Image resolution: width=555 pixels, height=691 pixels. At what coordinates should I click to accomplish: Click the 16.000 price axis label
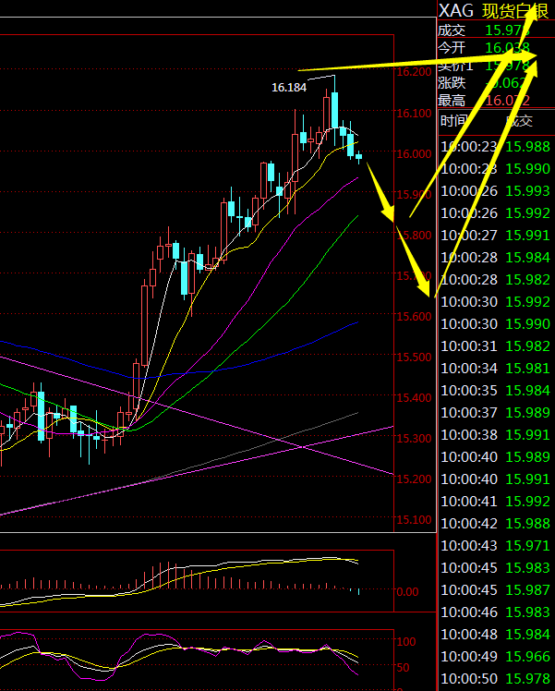coord(414,153)
